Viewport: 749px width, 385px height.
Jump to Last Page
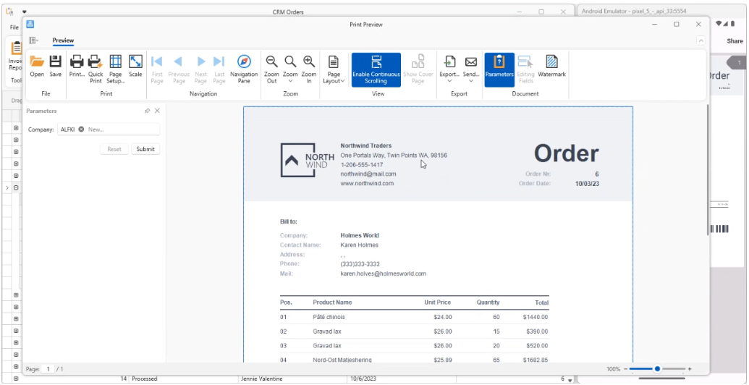[219, 69]
